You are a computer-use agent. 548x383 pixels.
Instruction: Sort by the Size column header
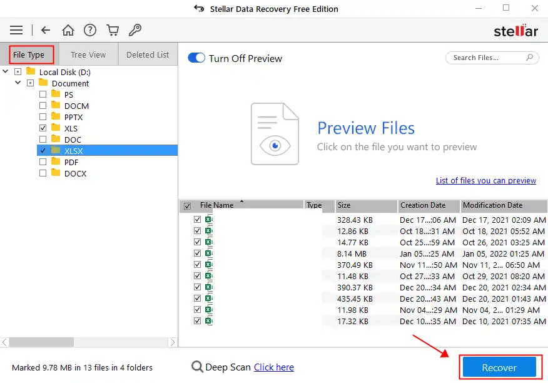[x=366, y=205]
